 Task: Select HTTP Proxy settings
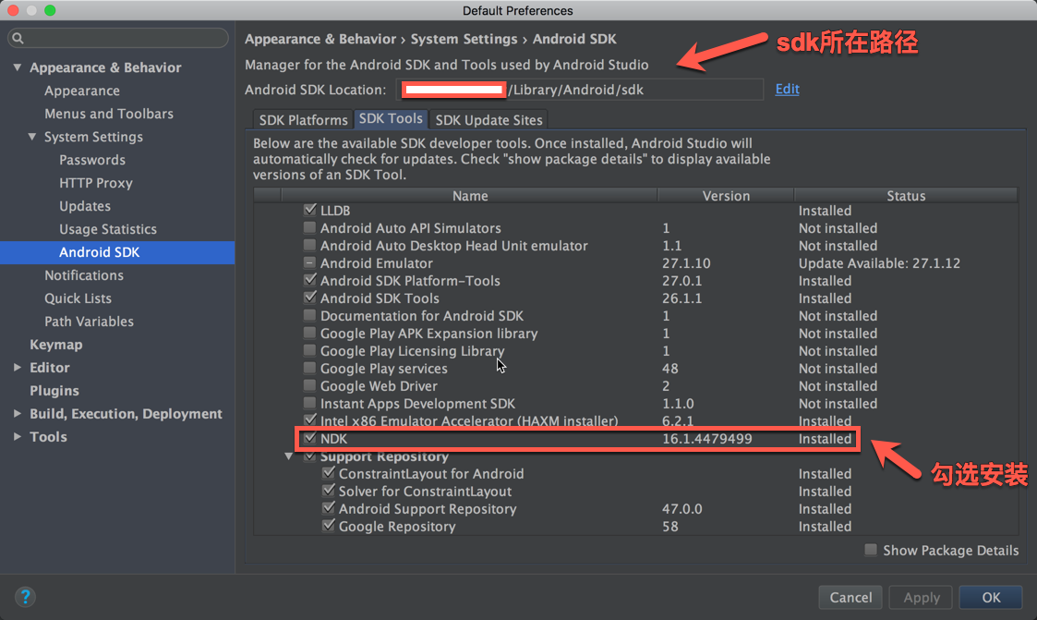(x=96, y=183)
